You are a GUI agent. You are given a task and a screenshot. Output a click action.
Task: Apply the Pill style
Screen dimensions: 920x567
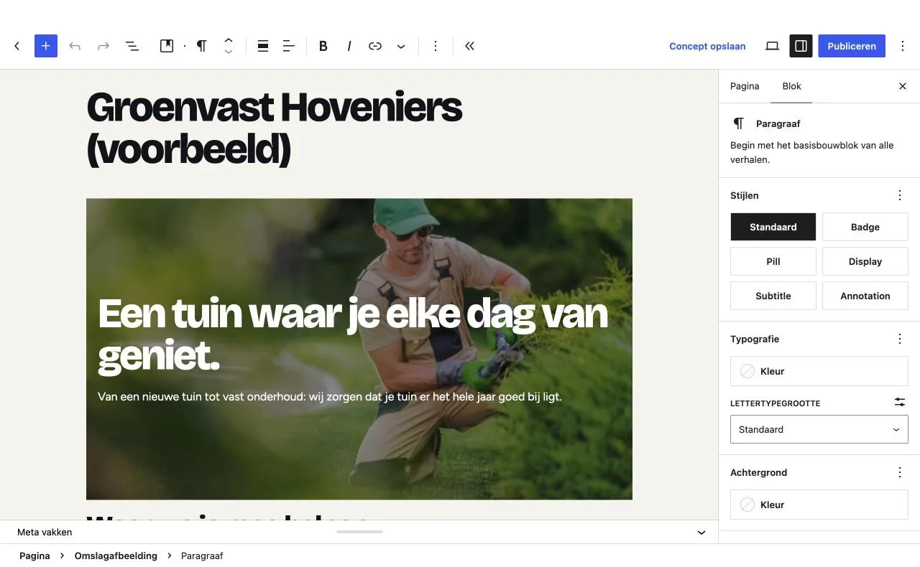tap(773, 261)
